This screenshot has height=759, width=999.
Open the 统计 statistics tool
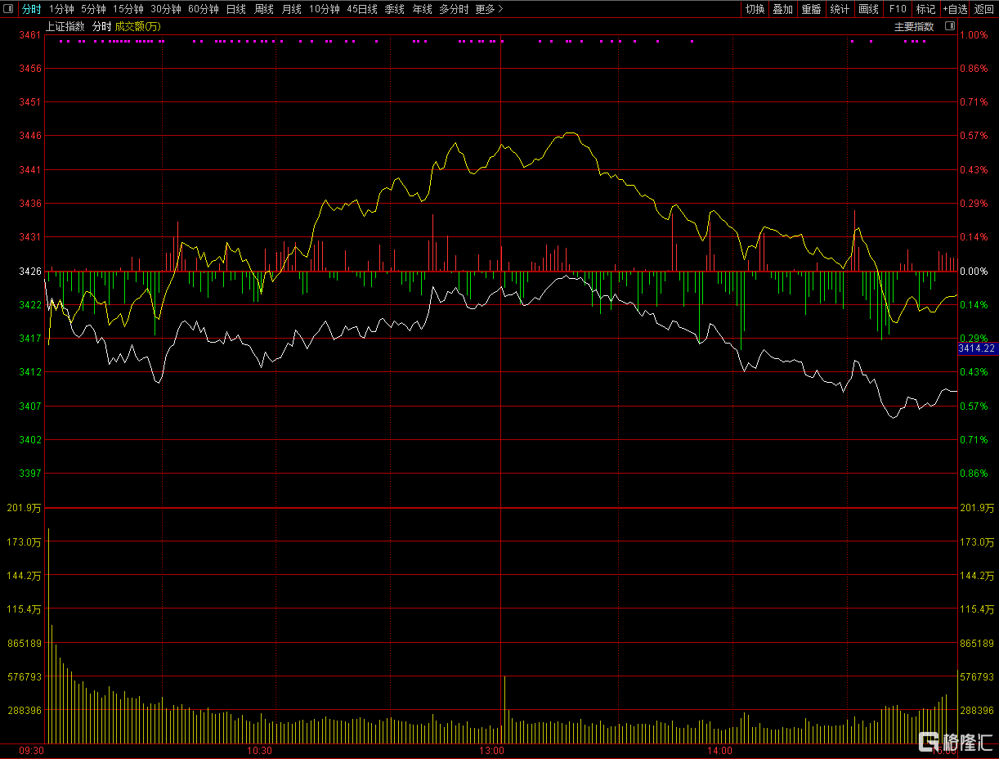coord(840,9)
